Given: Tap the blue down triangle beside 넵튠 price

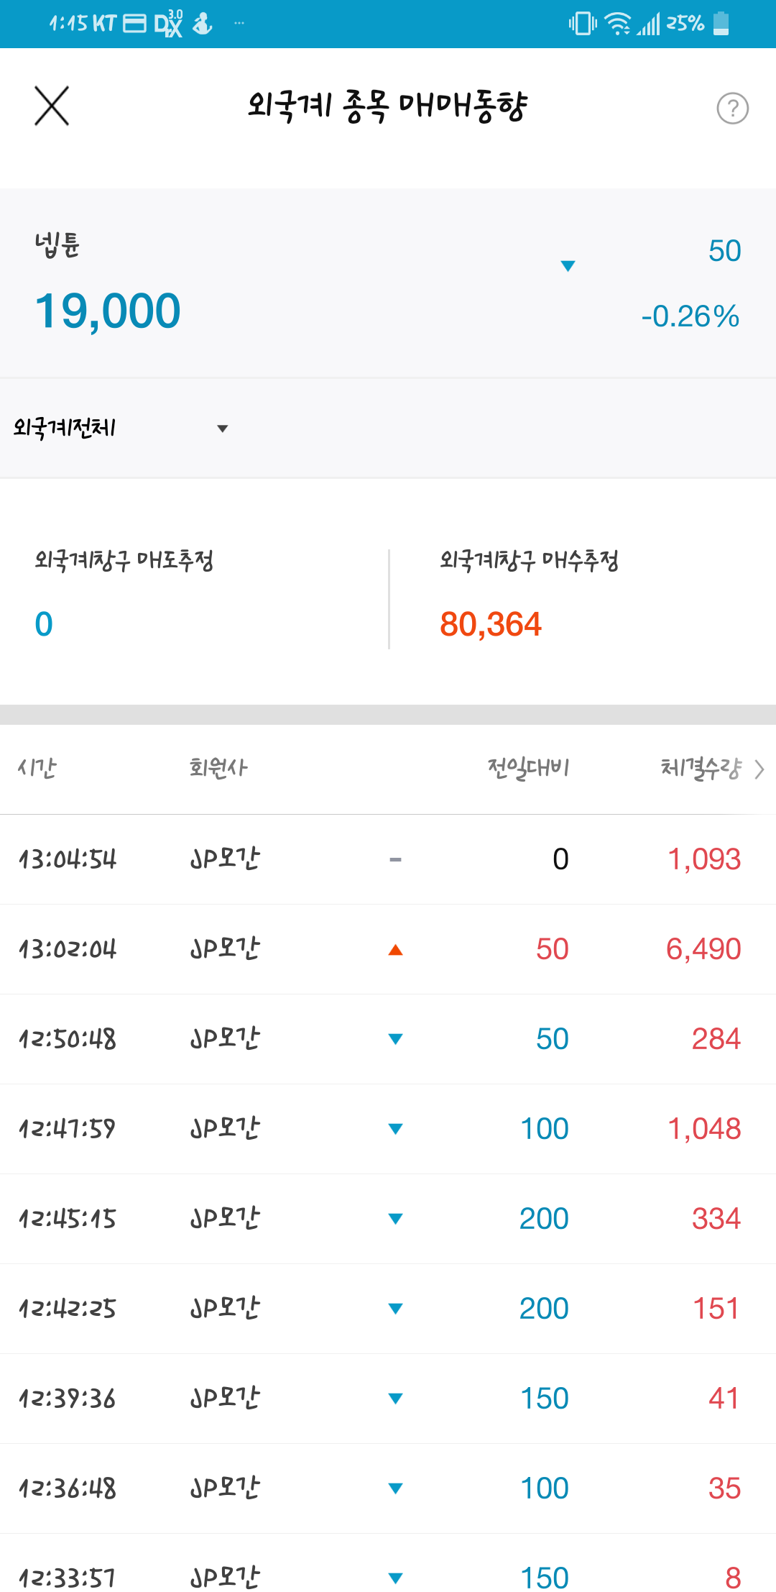Looking at the screenshot, I should [x=568, y=266].
